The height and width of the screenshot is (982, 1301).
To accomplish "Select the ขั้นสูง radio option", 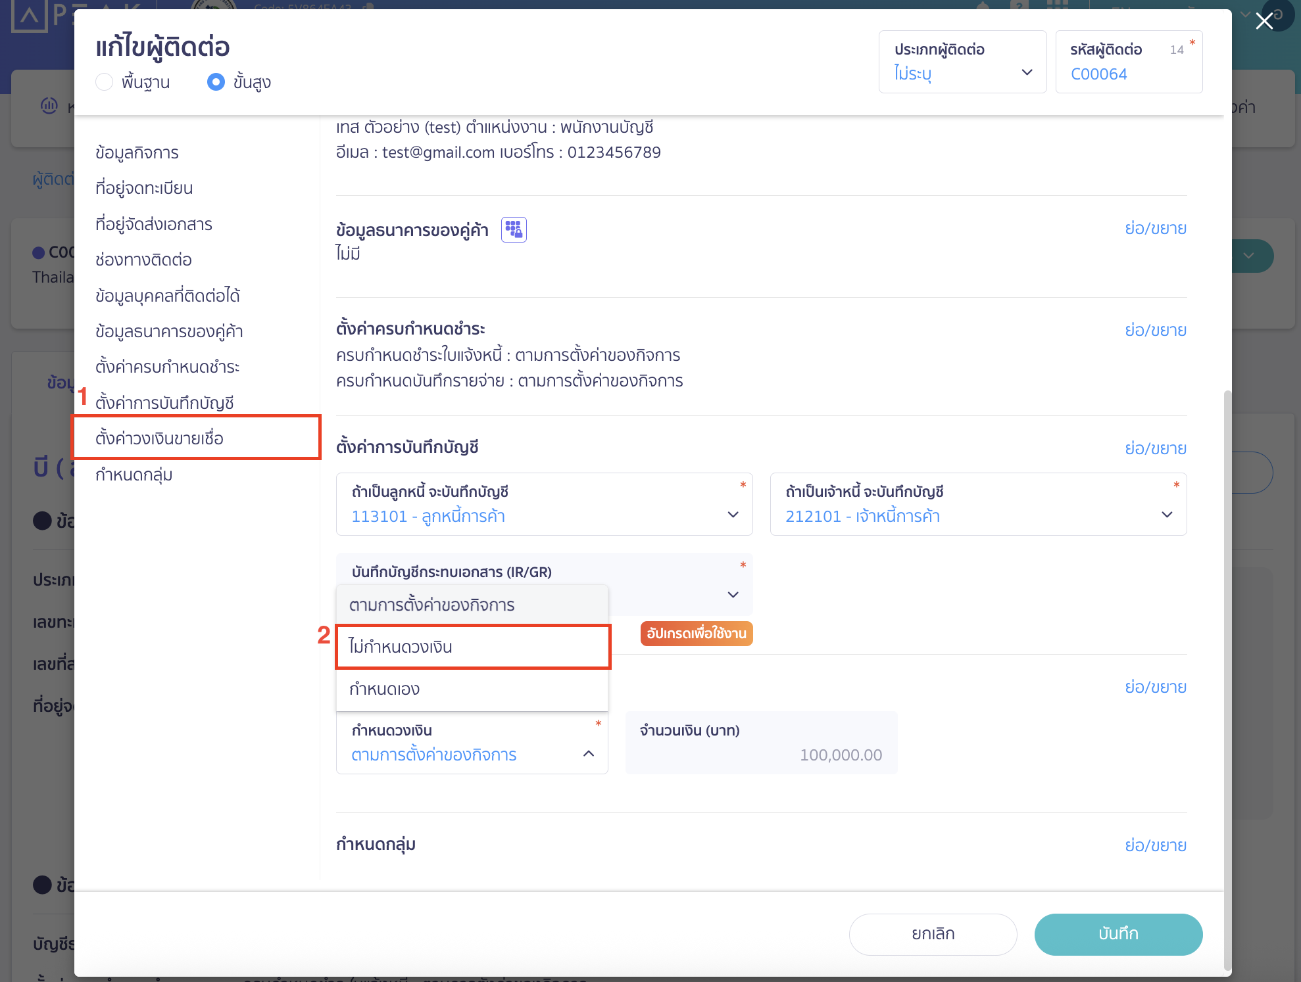I will coord(216,82).
